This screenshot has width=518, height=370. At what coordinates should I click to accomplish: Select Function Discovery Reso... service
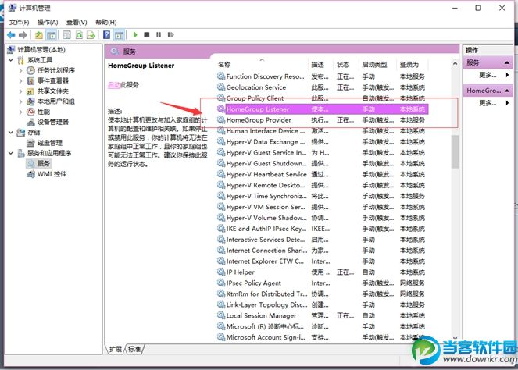[322, 76]
